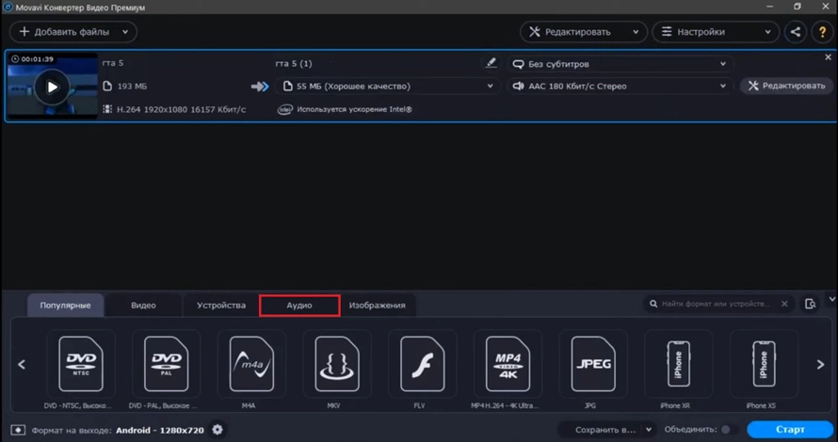This screenshot has width=838, height=442.
Task: Open the AAC 180 Кбит/с audio dropdown
Action: [x=620, y=86]
